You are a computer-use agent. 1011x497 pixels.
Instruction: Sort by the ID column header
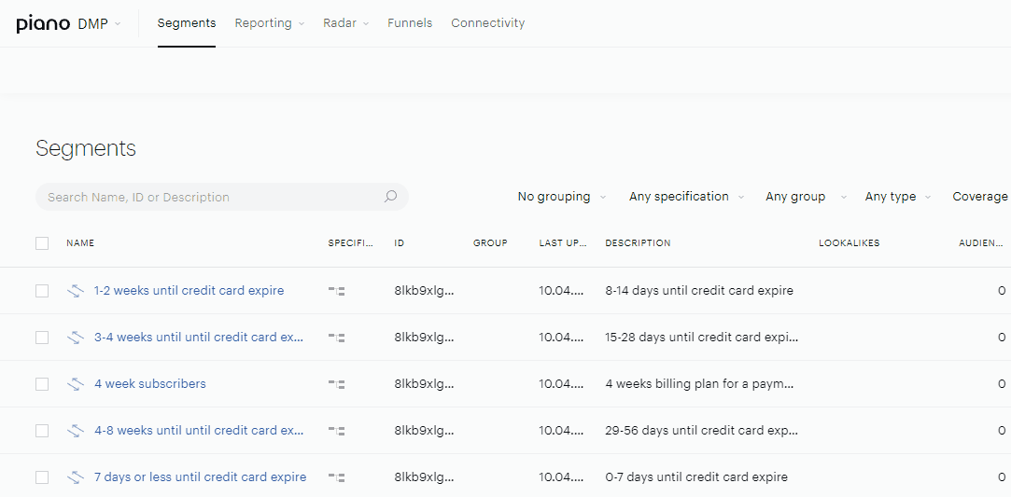tap(400, 243)
